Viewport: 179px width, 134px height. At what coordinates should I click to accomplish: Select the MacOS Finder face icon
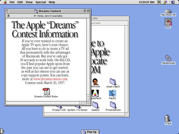[112, 93]
